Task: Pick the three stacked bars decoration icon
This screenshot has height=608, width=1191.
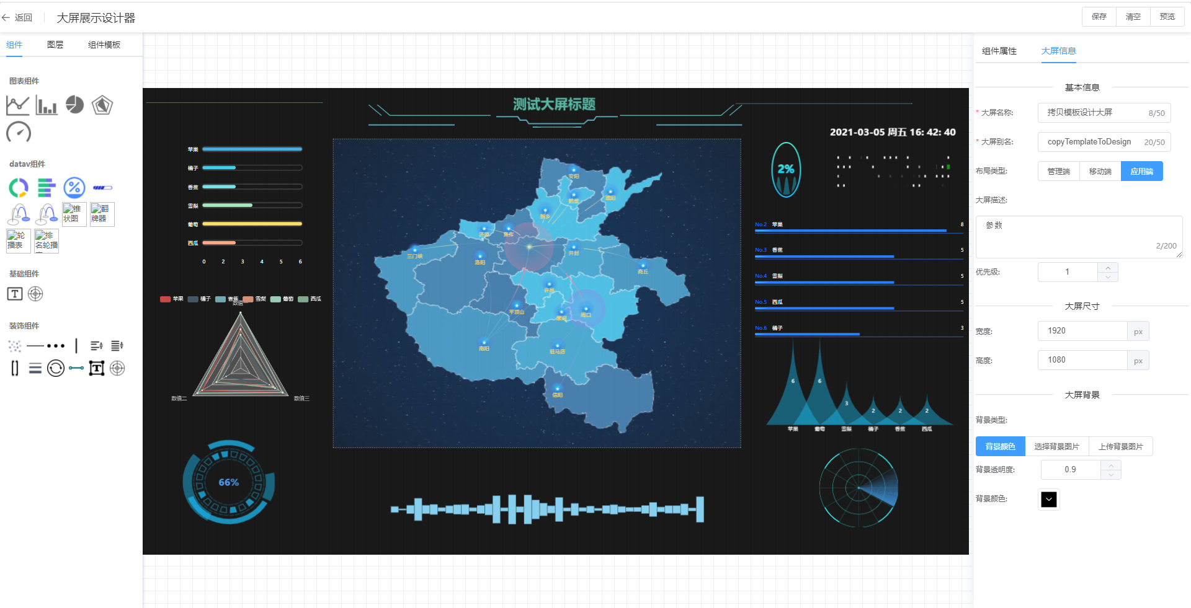Action: point(35,369)
